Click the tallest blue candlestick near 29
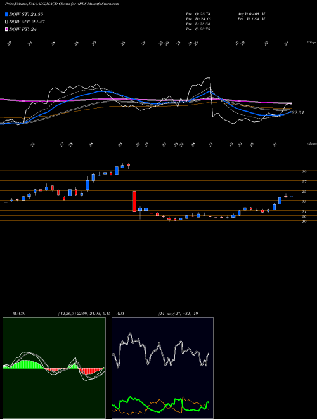The width and height of the screenshot is (317, 419). click(x=117, y=171)
